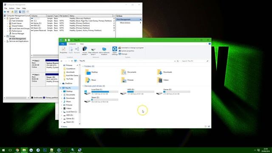Select Disk Management in the tree
This screenshot has height=153, width=272.
click(17, 39)
